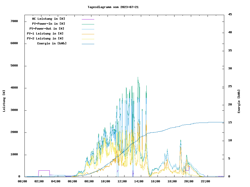This screenshot has width=250, height=187.
Task: Select the PV-Power-Out legend label
Action: tap(47, 29)
